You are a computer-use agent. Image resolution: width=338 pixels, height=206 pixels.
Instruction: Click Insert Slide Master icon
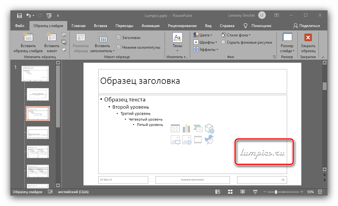pos(28,38)
